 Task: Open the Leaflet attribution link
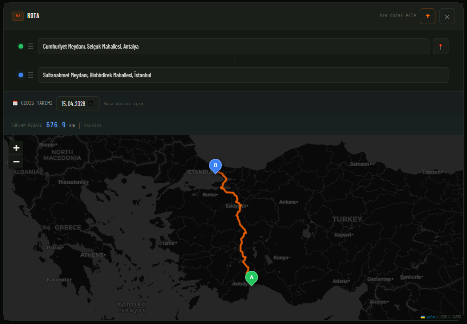pos(430,317)
